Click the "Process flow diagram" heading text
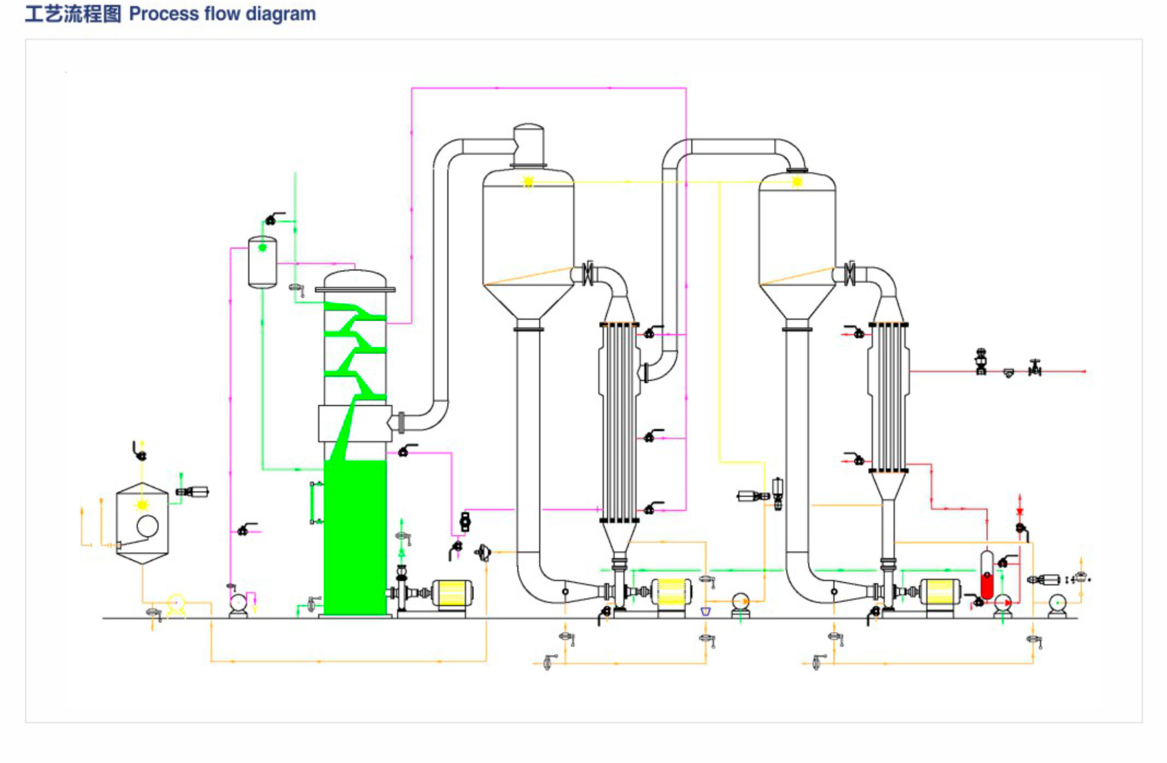This screenshot has height=763, width=1167. tap(222, 14)
